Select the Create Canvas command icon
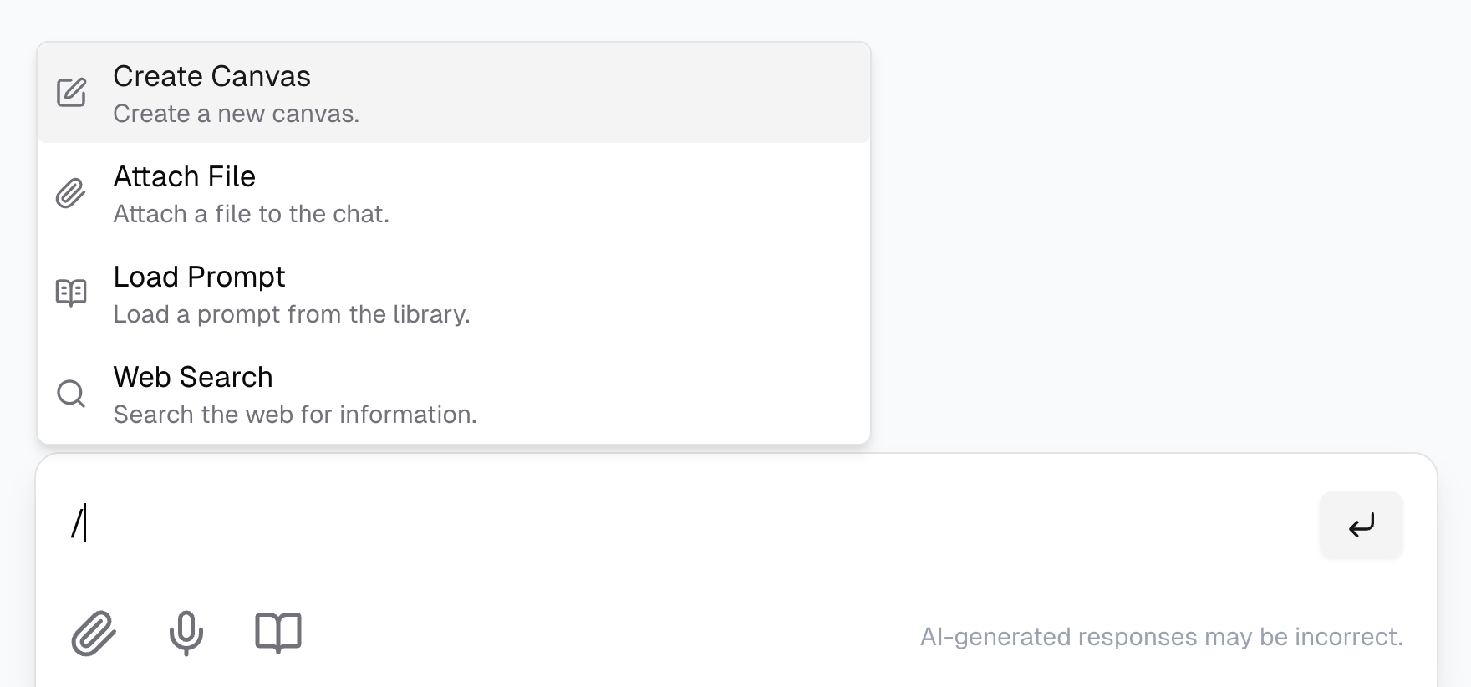 71,92
